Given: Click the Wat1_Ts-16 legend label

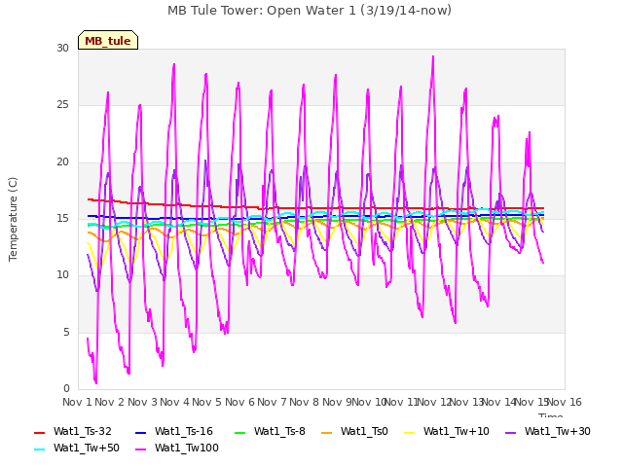Looking at the screenshot, I should tap(184, 431).
